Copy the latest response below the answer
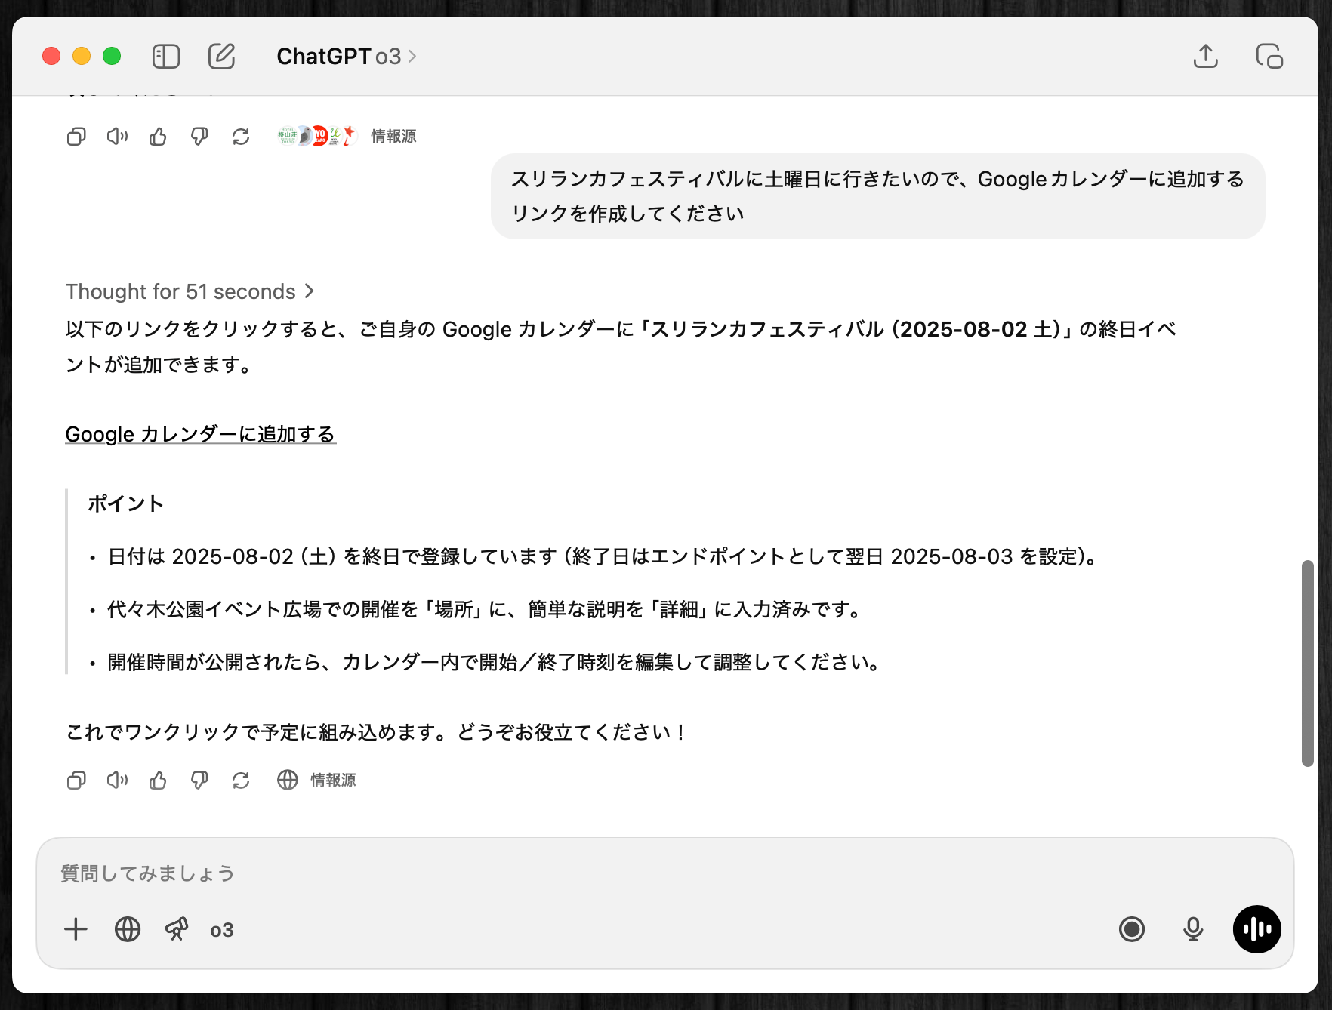Screen dimensions: 1332x1010 pyautogui.click(x=76, y=780)
